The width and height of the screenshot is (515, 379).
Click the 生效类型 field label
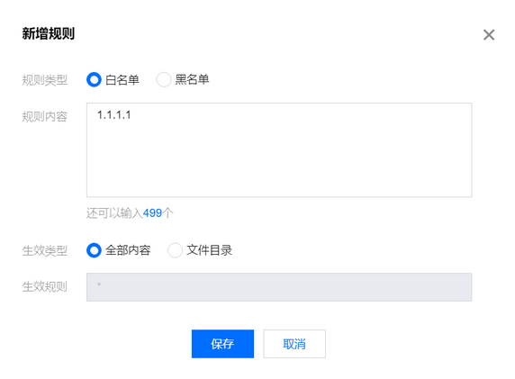pos(45,250)
